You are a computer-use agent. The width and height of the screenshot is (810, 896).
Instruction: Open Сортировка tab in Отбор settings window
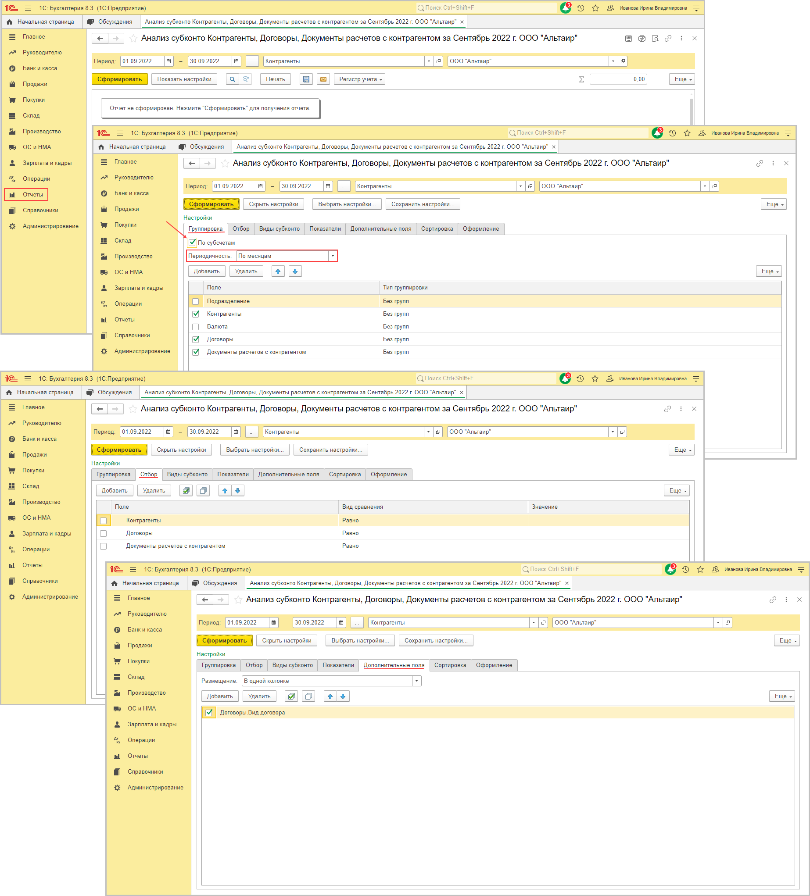(x=345, y=474)
